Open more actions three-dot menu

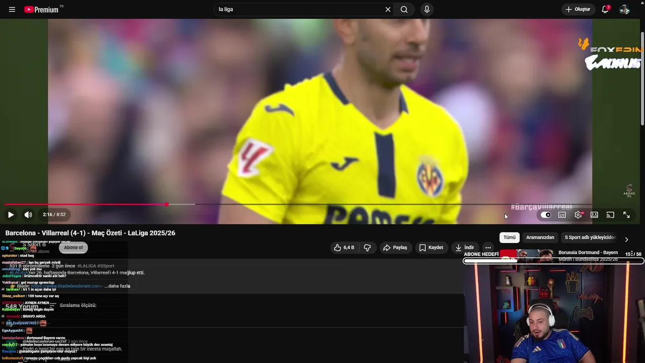tap(488, 248)
